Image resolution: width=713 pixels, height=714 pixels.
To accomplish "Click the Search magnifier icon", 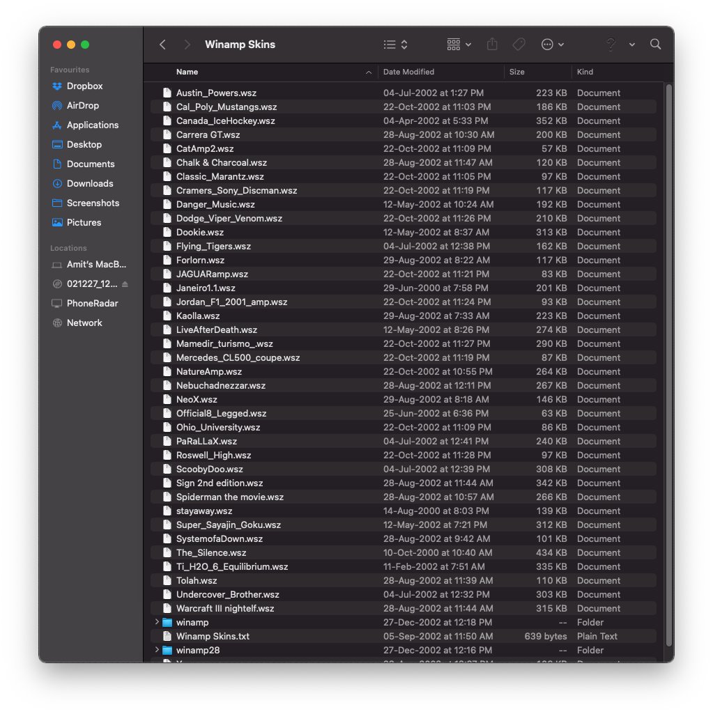I will pos(655,44).
